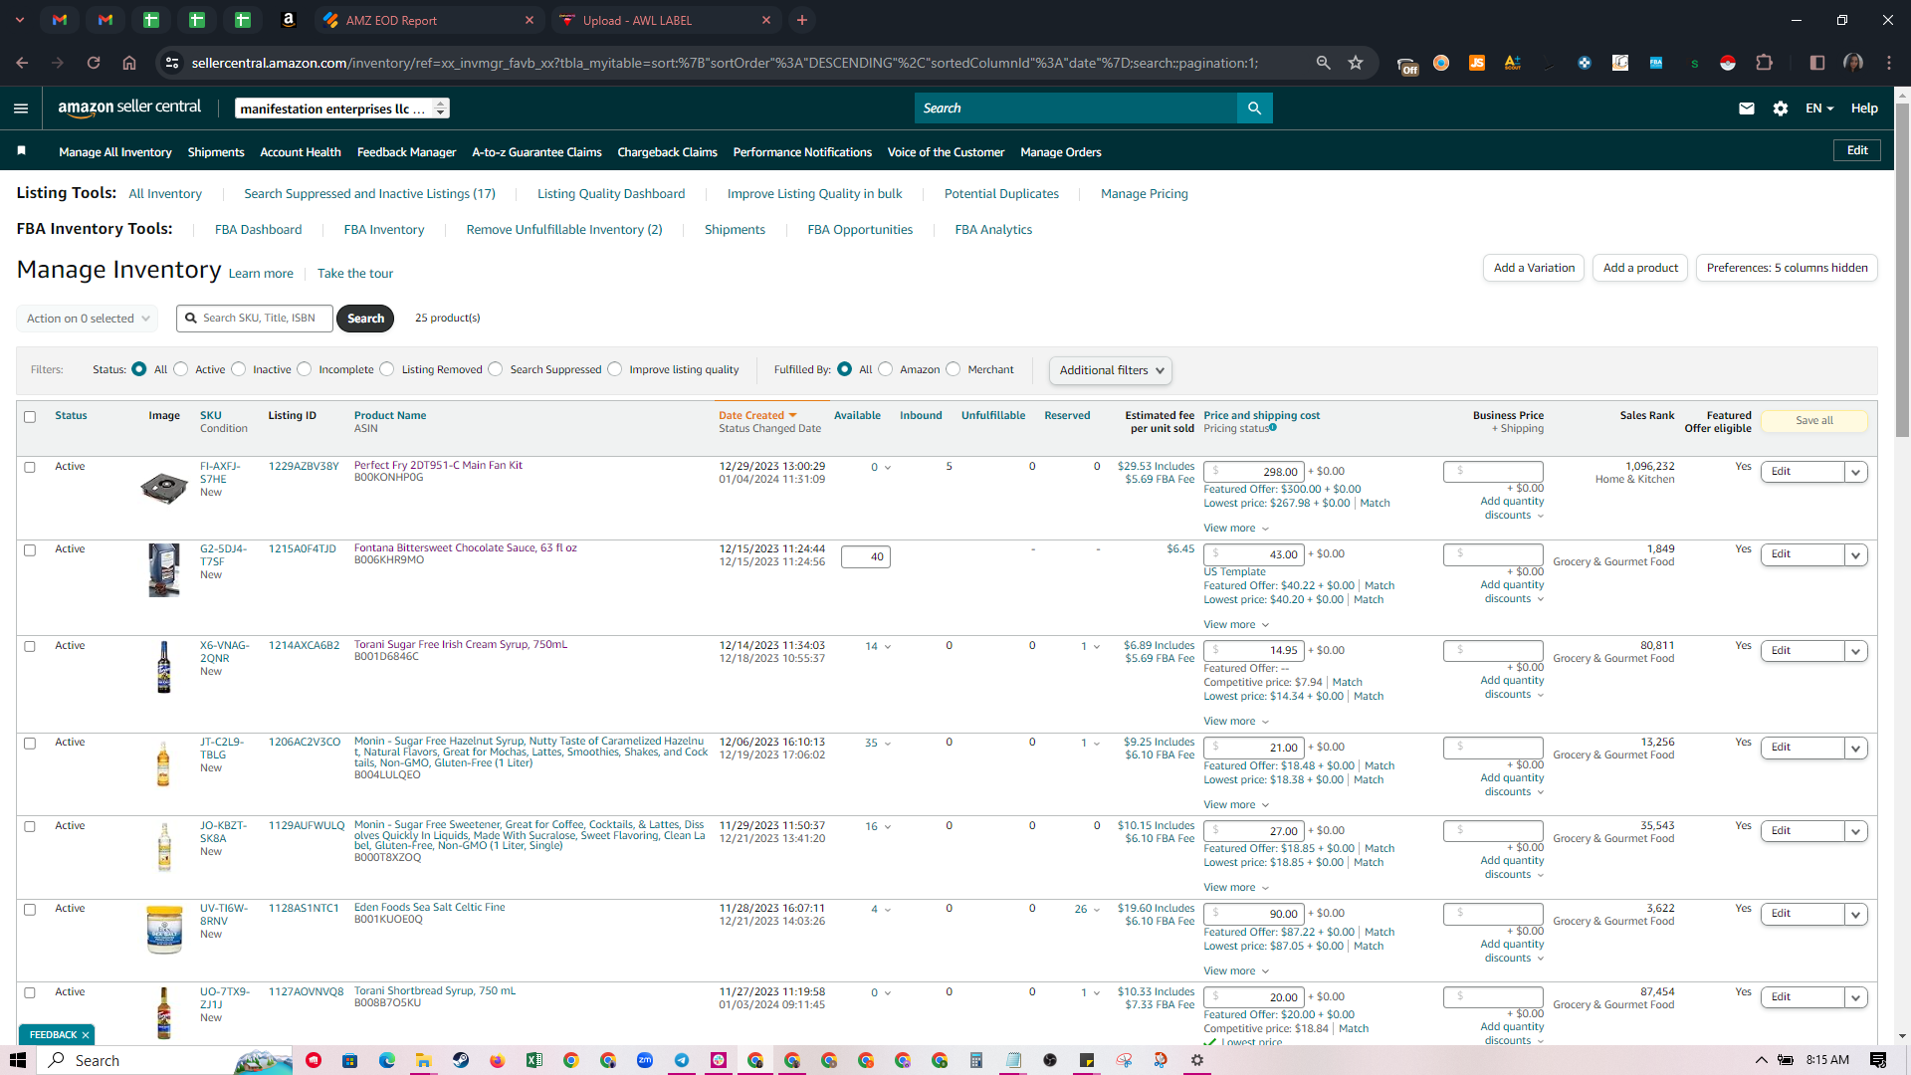Select Fulfilled By Merchant filter
The height and width of the screenshot is (1075, 1911).
tap(954, 369)
